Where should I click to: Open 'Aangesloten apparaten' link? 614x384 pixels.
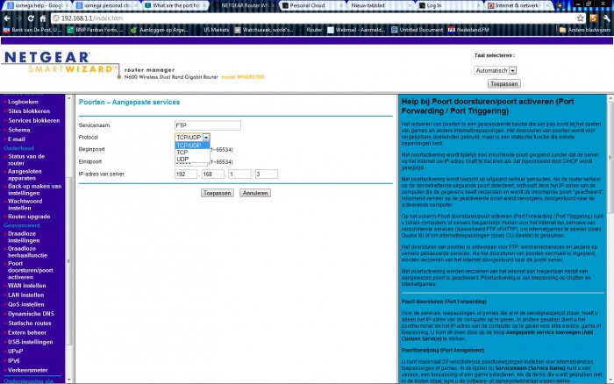coord(25,174)
